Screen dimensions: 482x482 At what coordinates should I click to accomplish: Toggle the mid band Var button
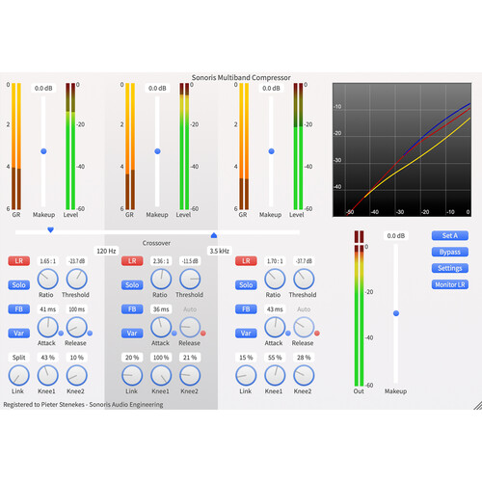pos(132,333)
